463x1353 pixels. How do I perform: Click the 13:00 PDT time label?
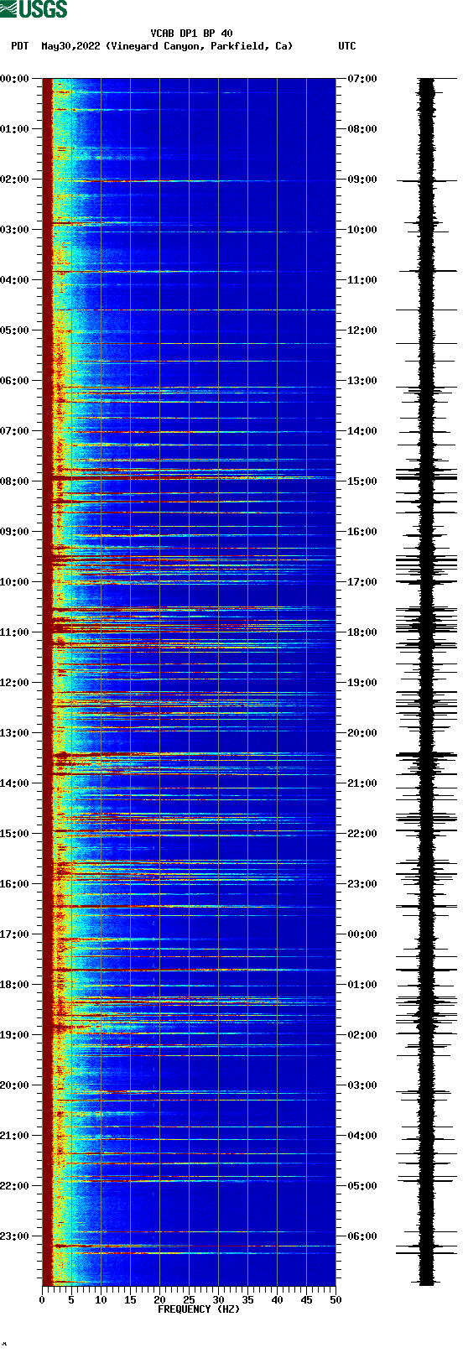pos(14,733)
